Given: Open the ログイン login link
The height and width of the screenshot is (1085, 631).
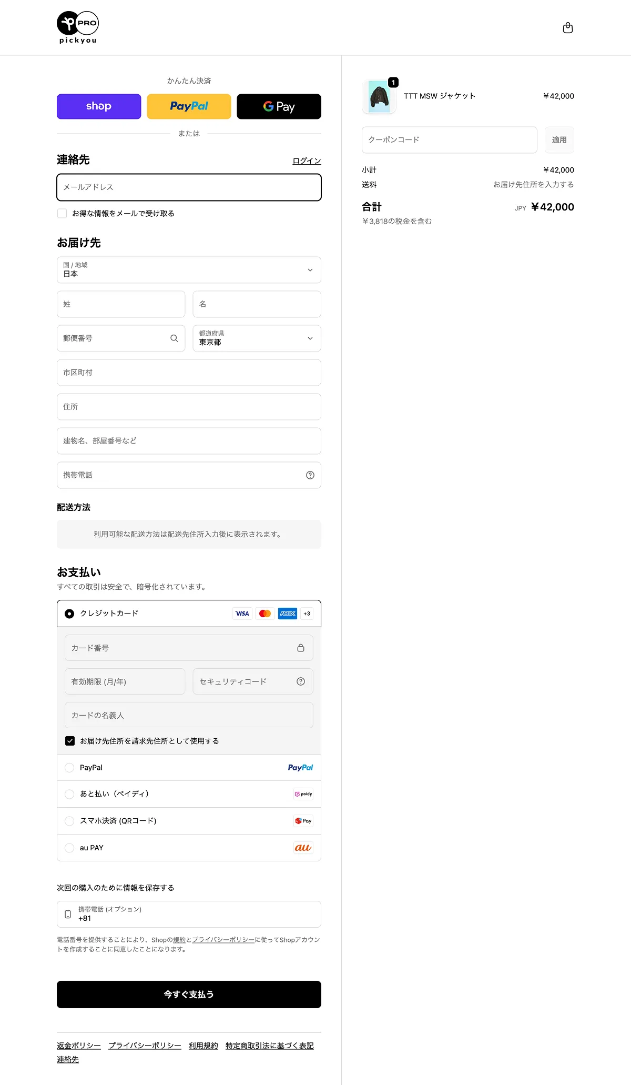Looking at the screenshot, I should 307,161.
